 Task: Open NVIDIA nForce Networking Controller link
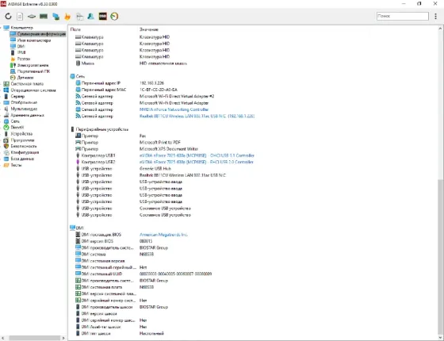coord(174,109)
